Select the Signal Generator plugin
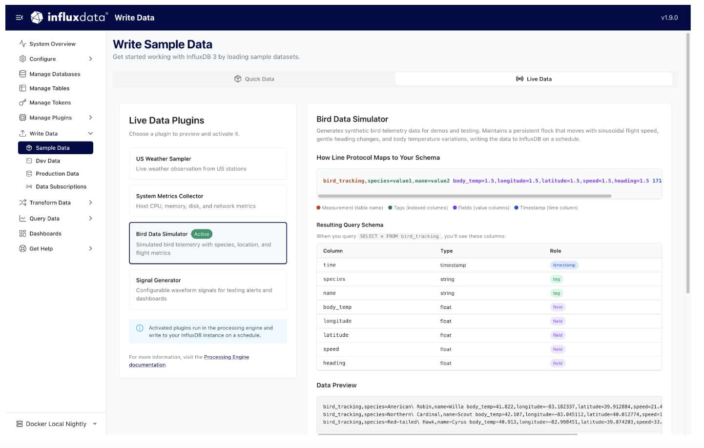Viewport: 704px width, 448px height. (208, 289)
